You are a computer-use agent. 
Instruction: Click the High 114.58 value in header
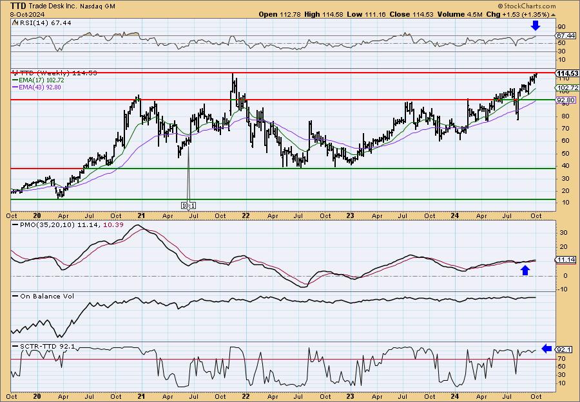(324, 14)
